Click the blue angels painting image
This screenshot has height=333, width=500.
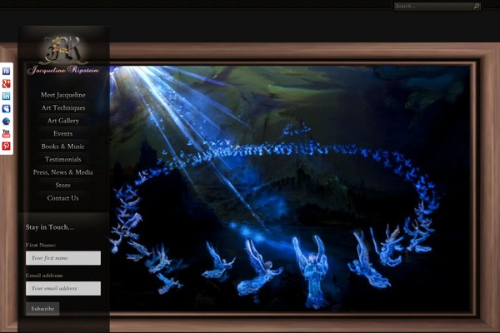point(290,188)
